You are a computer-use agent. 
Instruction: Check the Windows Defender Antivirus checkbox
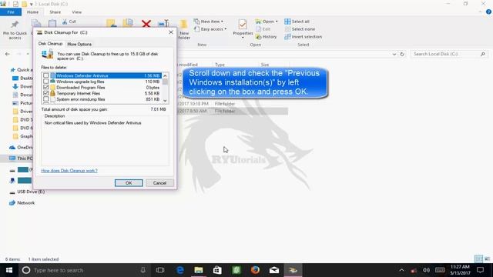coord(46,75)
